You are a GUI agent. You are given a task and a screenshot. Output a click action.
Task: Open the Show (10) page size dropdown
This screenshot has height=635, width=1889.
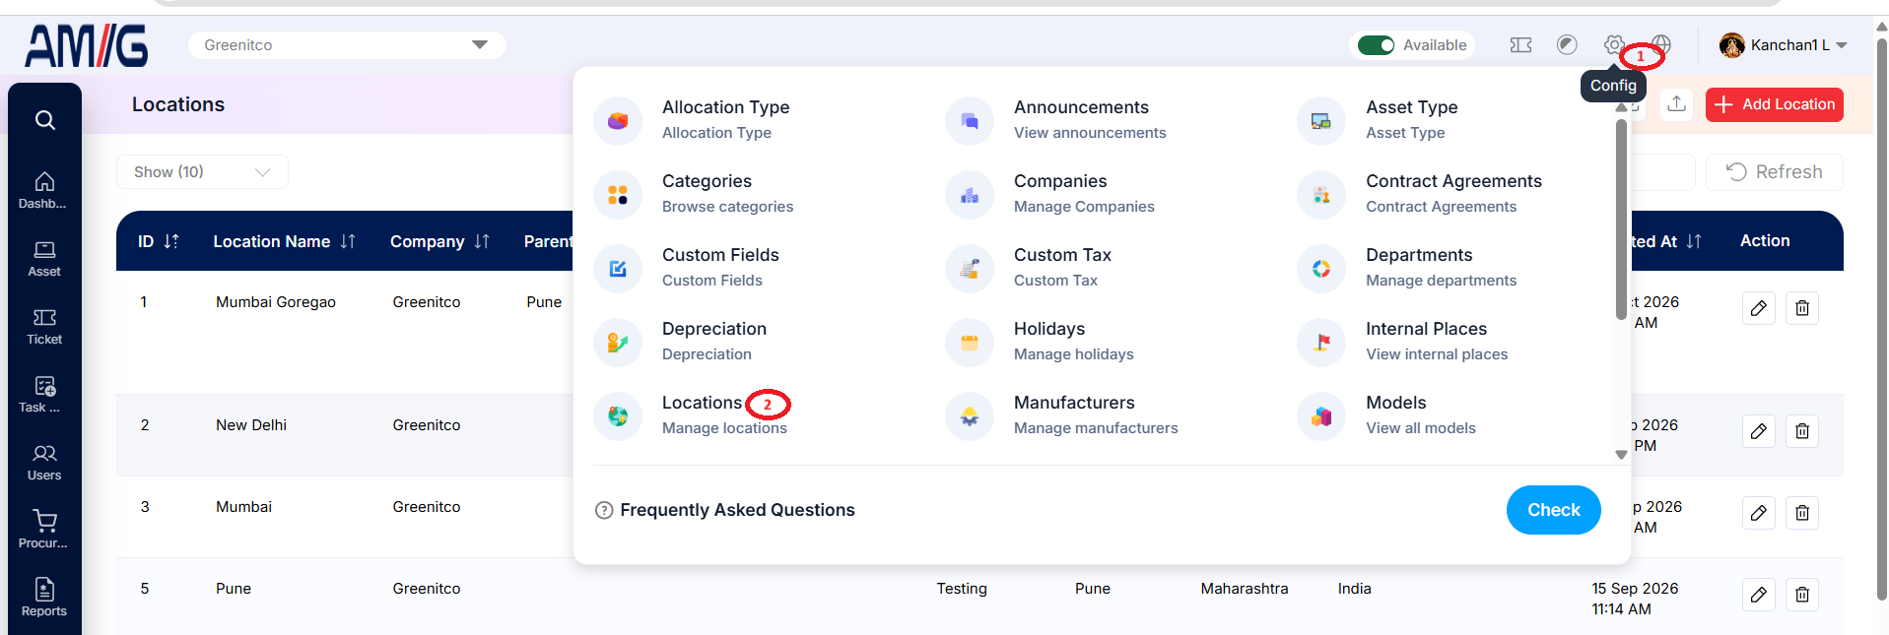[x=202, y=172]
